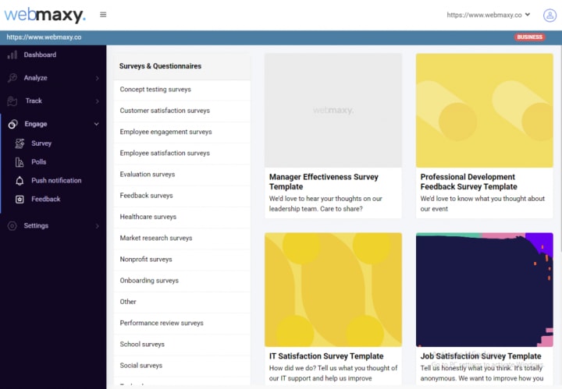This screenshot has width=562, height=389.
Task: Select Feedback surveys category
Action: coord(182,196)
